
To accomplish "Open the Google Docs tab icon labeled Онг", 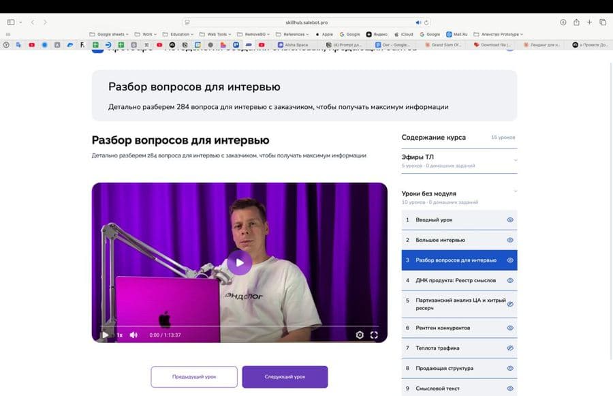I will 377,45.
